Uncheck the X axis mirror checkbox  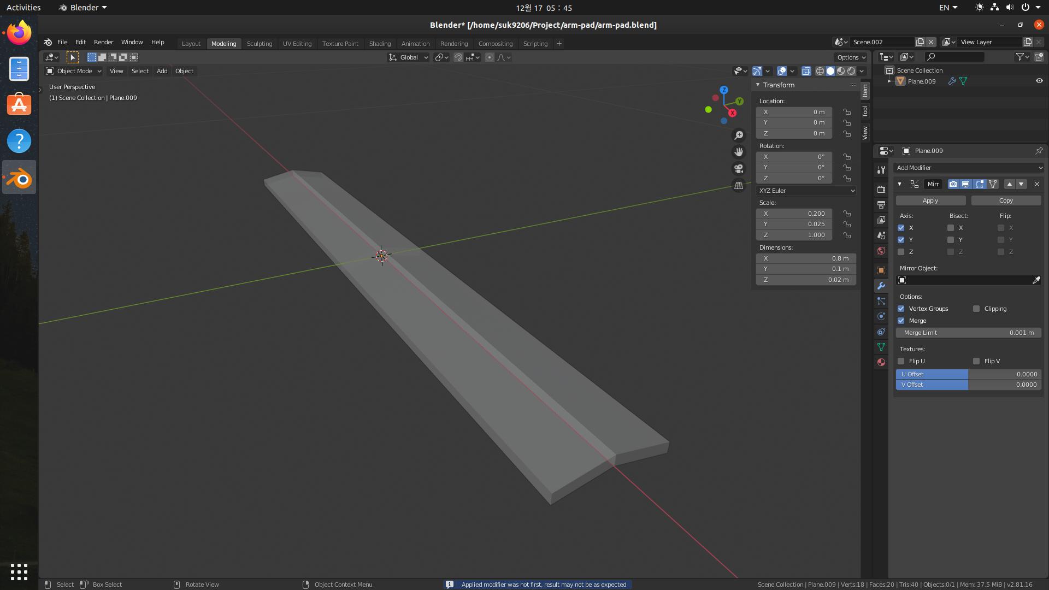[901, 228]
